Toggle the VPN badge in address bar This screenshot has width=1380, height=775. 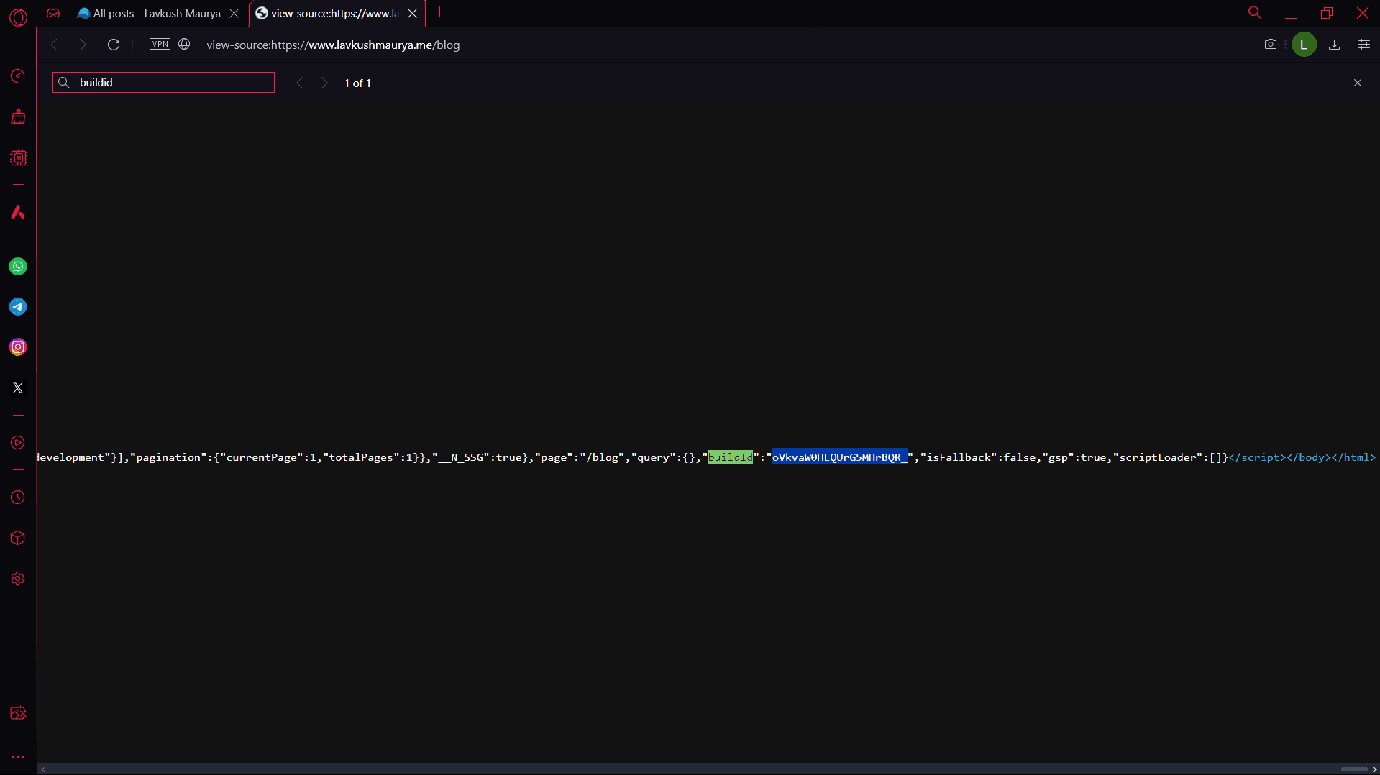coord(160,44)
